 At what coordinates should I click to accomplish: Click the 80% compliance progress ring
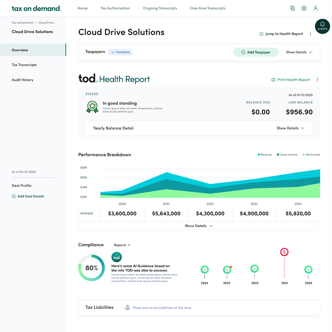click(91, 268)
